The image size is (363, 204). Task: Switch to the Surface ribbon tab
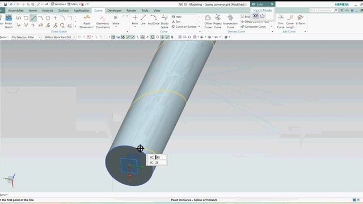point(64,10)
